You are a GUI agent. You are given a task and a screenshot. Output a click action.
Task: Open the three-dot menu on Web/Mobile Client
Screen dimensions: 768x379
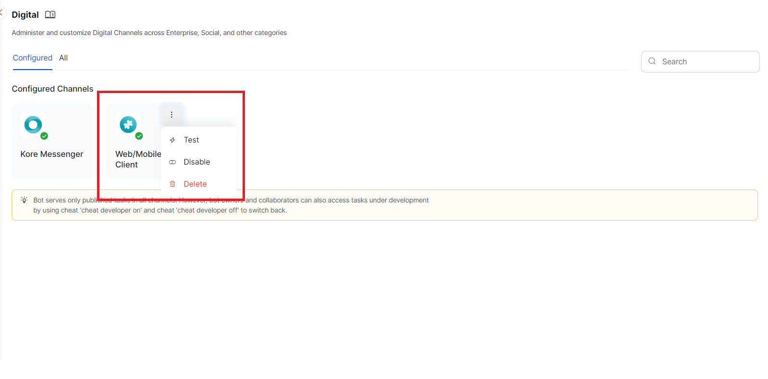171,115
